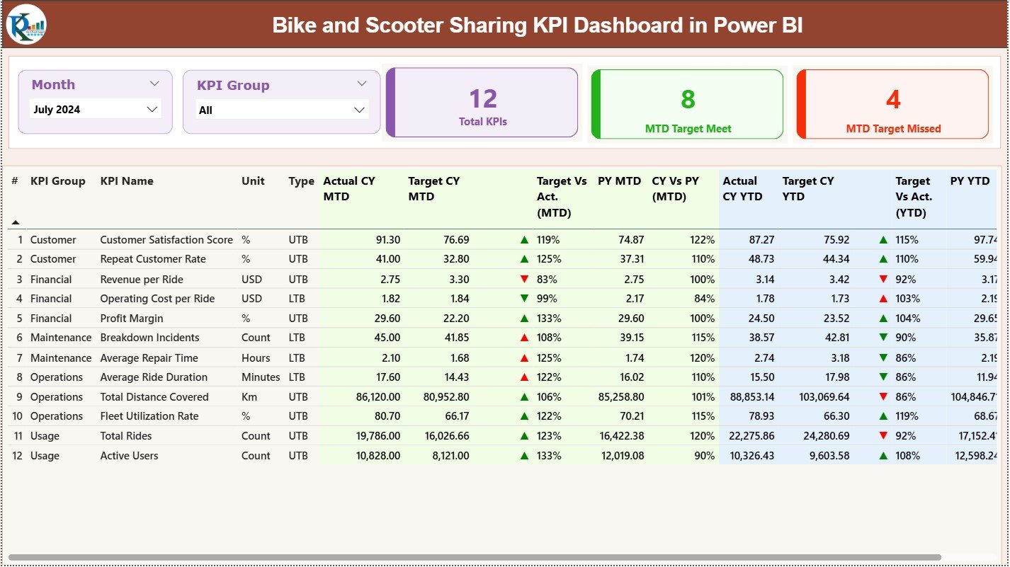Click the green triangle on Profit Margin YTD indicator

883,318
